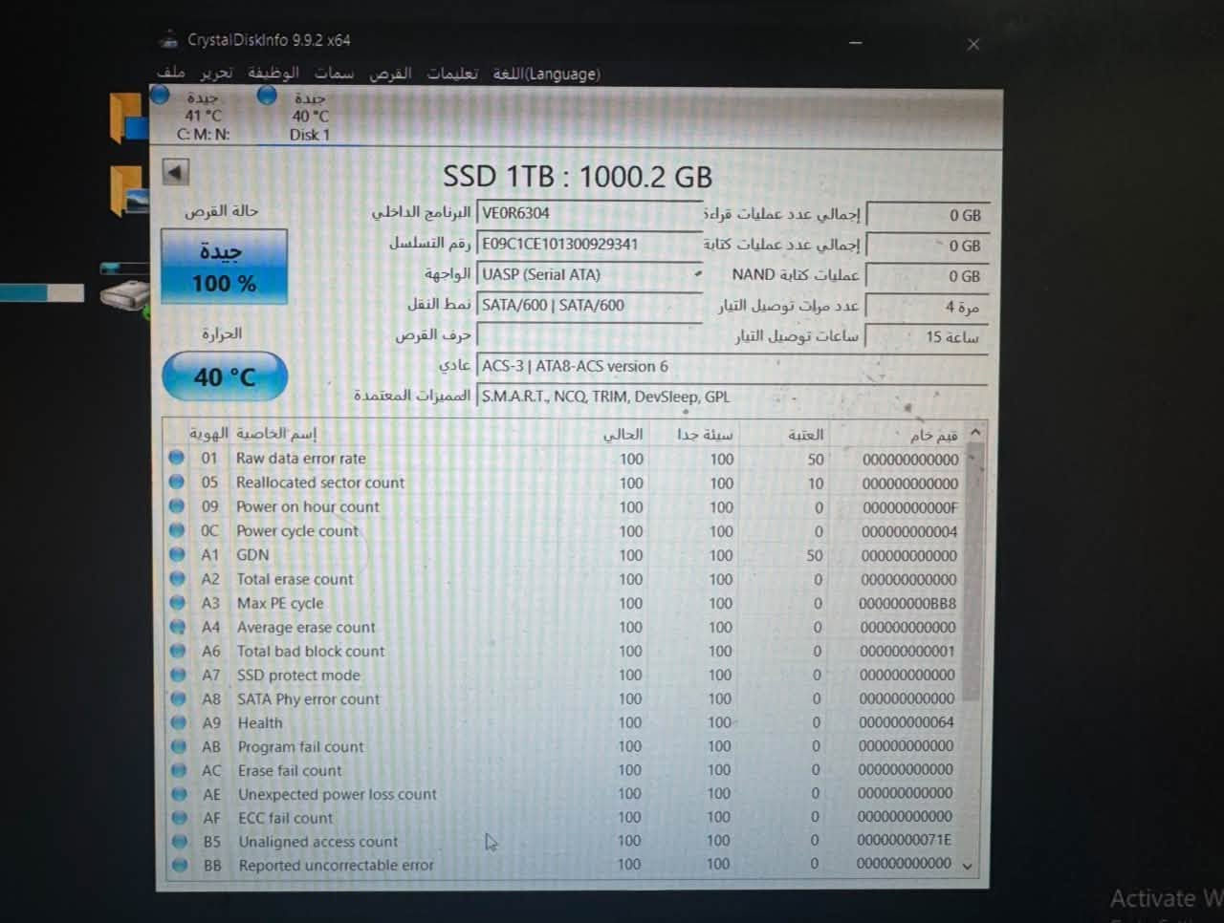Click status circle for Max PE cycle
The height and width of the screenshot is (923, 1224).
pos(177,602)
